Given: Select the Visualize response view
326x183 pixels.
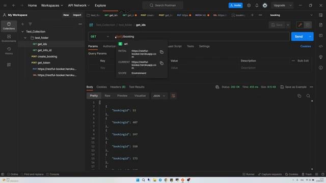Looking at the screenshot, I should click(x=140, y=96).
